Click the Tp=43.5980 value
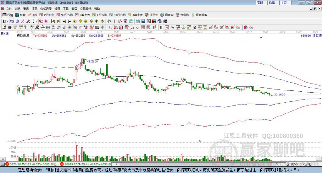 (x=40, y=35)
